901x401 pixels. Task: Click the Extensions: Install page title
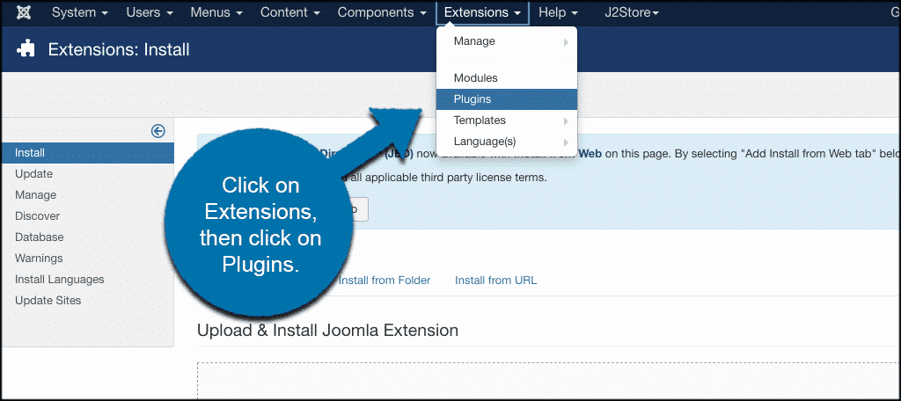pos(119,49)
